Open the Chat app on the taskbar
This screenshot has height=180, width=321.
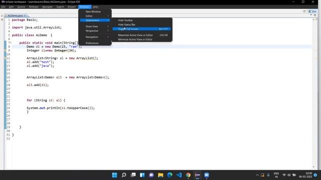(x=151, y=175)
